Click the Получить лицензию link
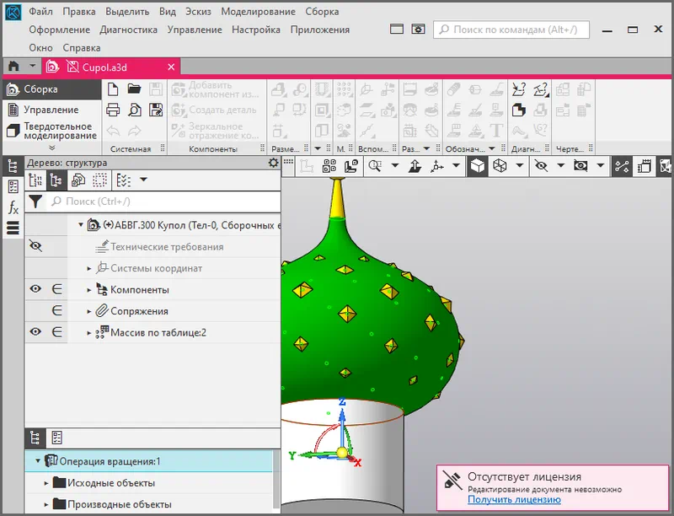 (514, 500)
